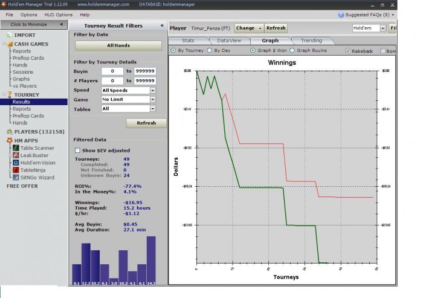Open the HUD Options menu
Image resolution: width=423 pixels, height=298 pixels.
(59, 15)
